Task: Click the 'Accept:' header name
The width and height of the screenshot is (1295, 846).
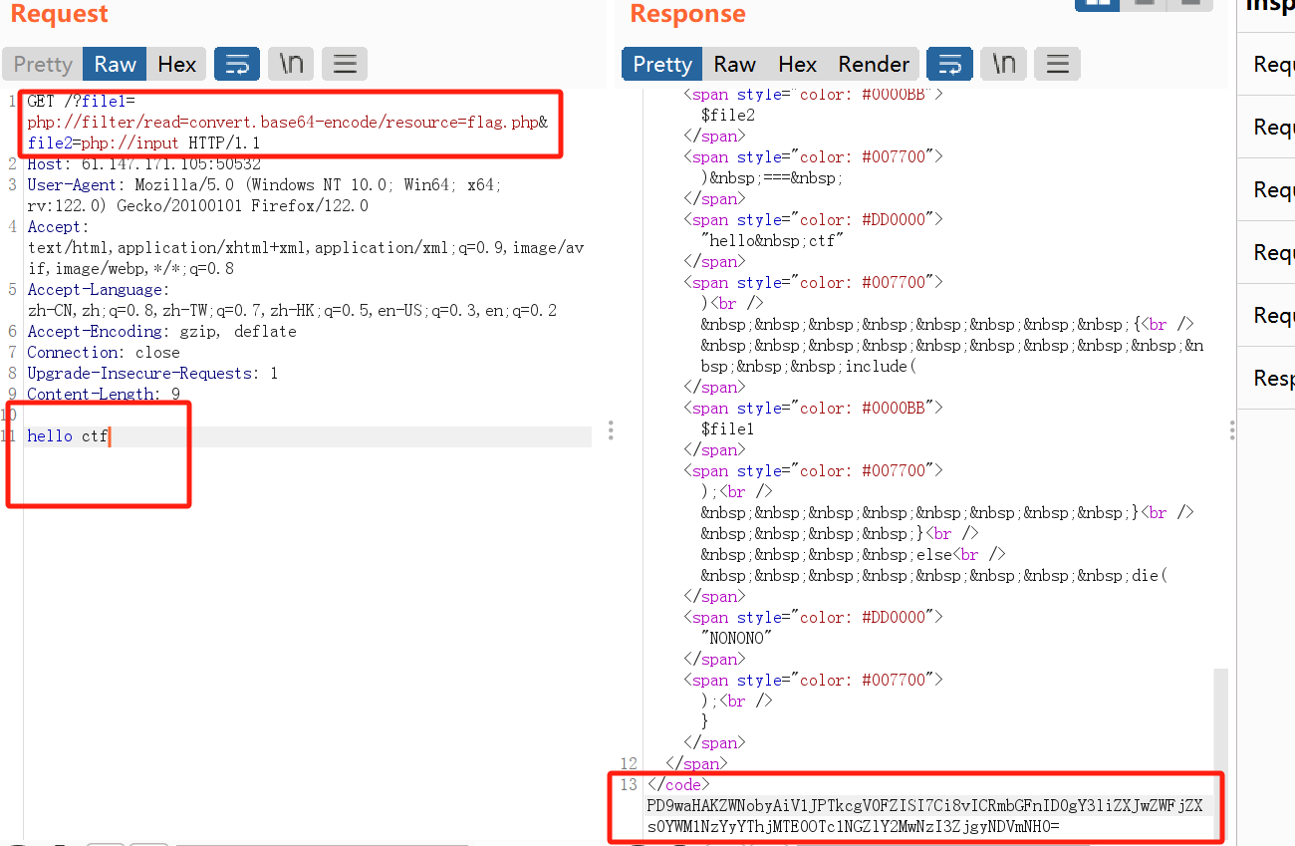Action: (x=58, y=226)
